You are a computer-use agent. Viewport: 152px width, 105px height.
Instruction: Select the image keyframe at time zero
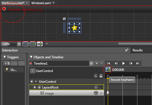[x=108, y=93]
